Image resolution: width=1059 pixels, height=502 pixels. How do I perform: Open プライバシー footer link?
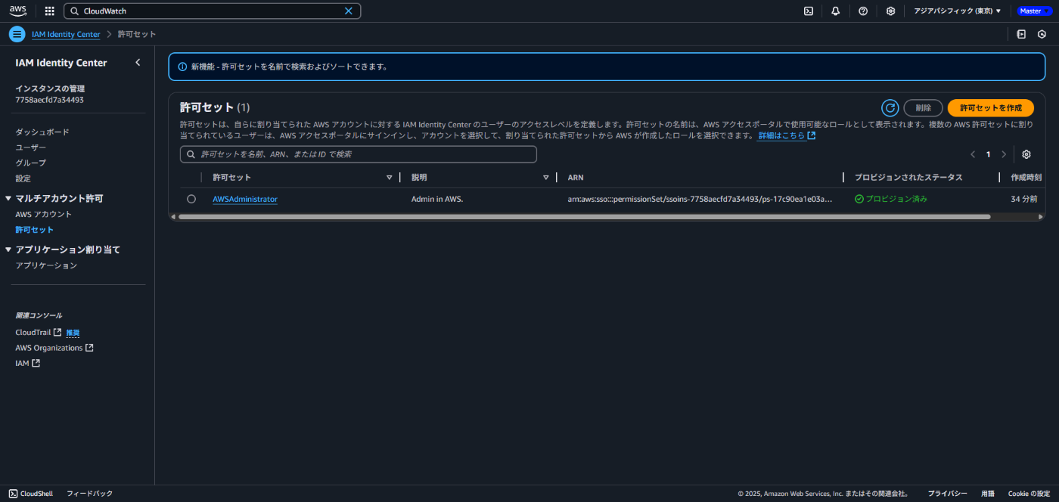click(x=947, y=494)
